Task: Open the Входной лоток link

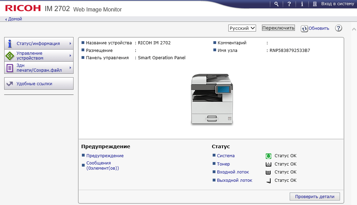Action: click(233, 172)
